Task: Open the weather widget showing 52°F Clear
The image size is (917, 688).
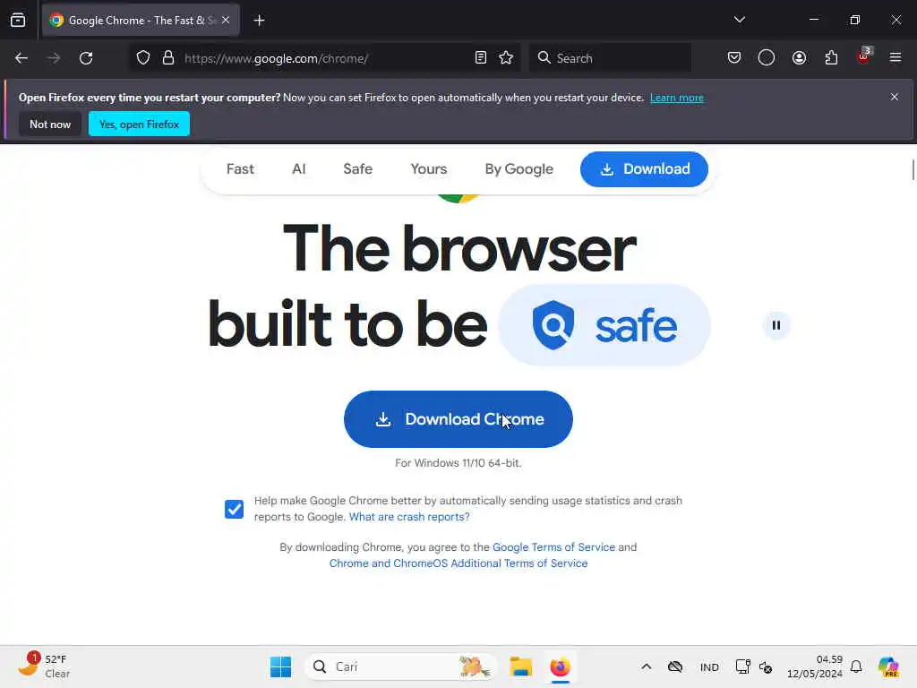Action: pyautogui.click(x=44, y=666)
